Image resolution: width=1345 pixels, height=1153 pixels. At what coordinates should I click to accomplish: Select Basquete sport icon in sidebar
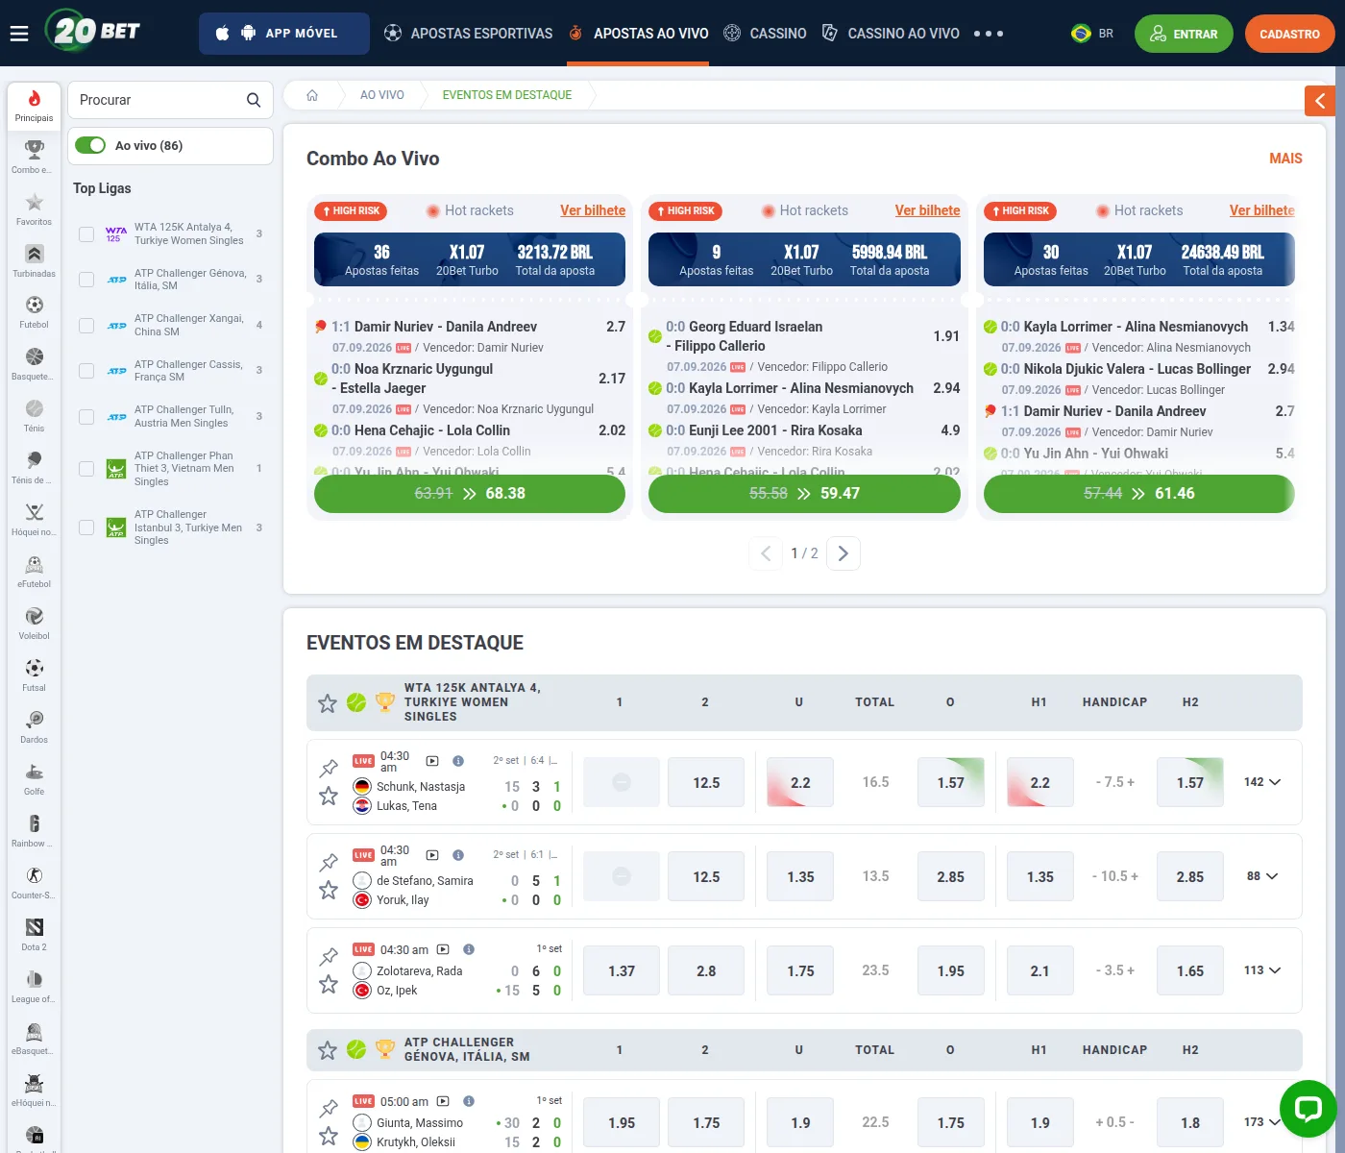(x=34, y=364)
